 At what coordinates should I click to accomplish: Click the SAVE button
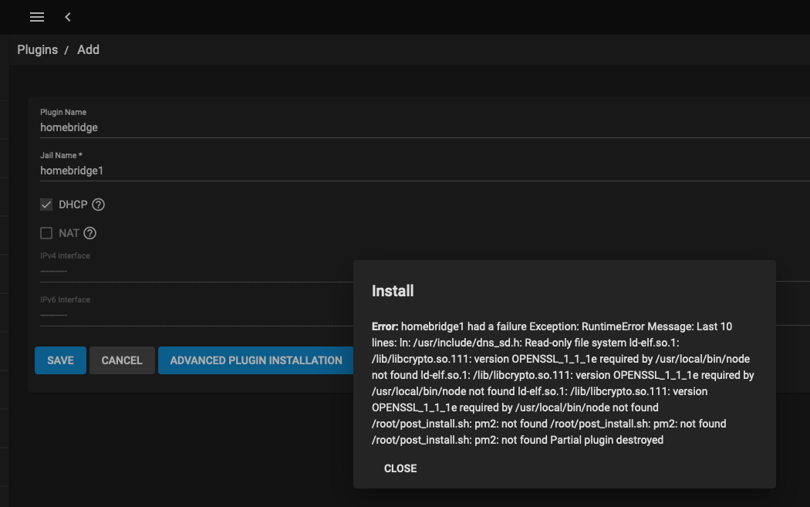[x=60, y=360]
